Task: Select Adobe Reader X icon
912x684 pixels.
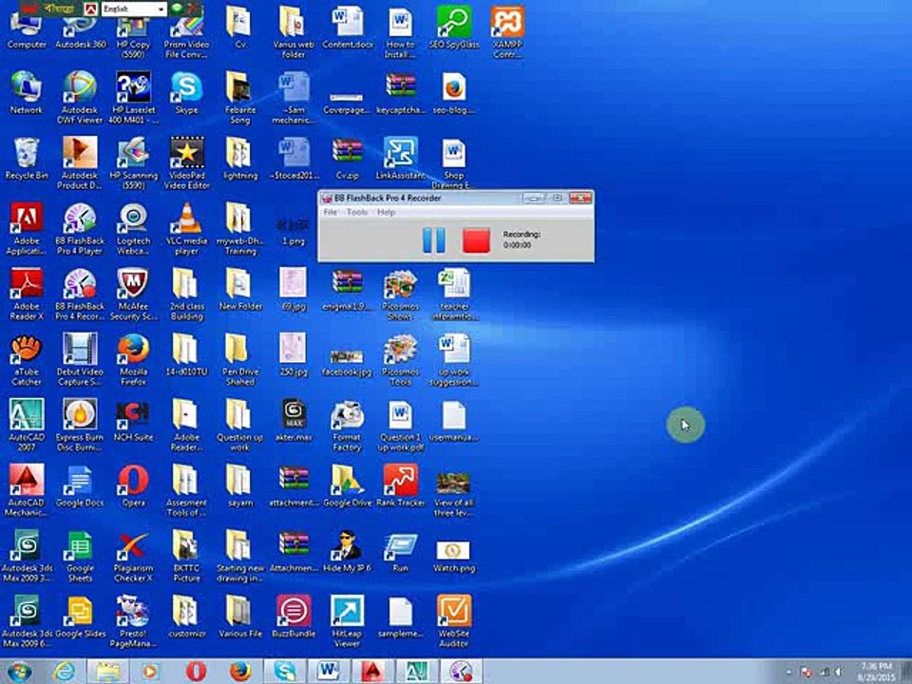Action: tap(27, 294)
